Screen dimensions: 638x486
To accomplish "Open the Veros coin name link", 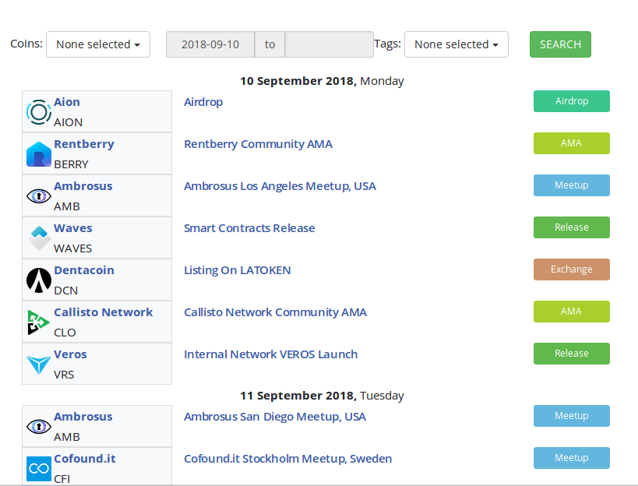I will pos(70,354).
